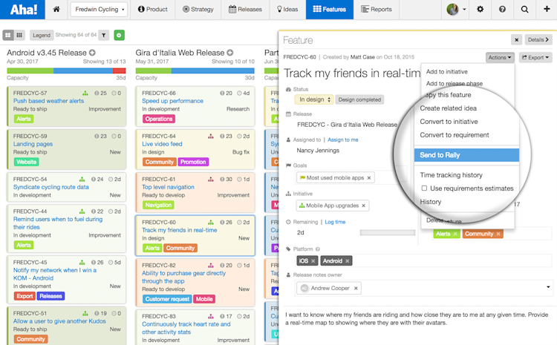The height and width of the screenshot is (345, 557).
Task: Expand the user avatar dropdown arrow
Action: click(x=464, y=10)
